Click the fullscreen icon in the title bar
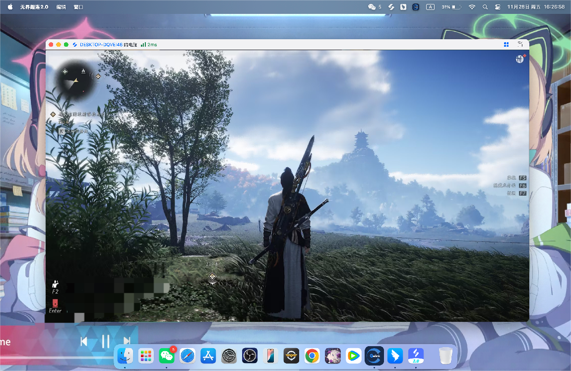Screen dimensions: 571x371 point(520,44)
